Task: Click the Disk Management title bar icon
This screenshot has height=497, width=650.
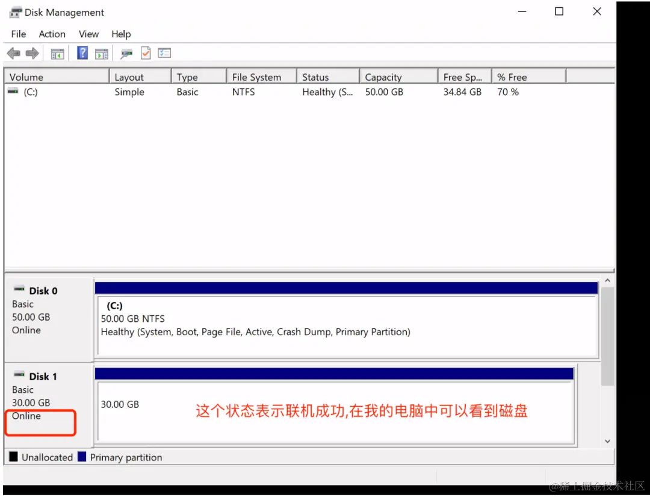Action: pyautogui.click(x=15, y=12)
